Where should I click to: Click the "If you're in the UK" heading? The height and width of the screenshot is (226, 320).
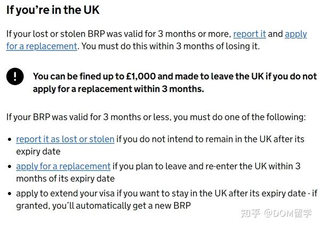coord(53,10)
